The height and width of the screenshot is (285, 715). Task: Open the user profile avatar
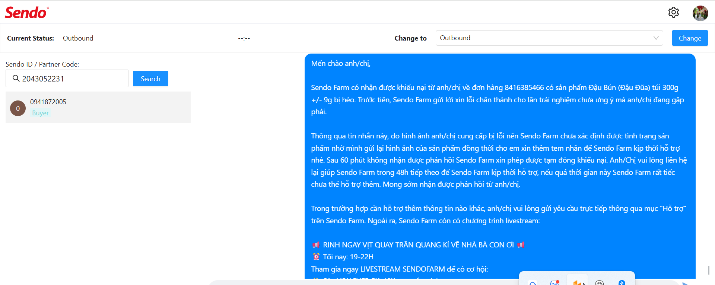pyautogui.click(x=700, y=13)
